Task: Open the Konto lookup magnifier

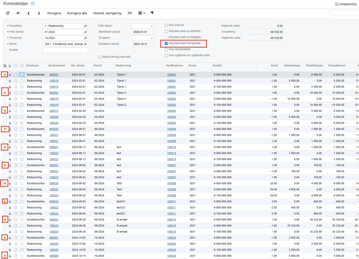Action: [x=86, y=44]
